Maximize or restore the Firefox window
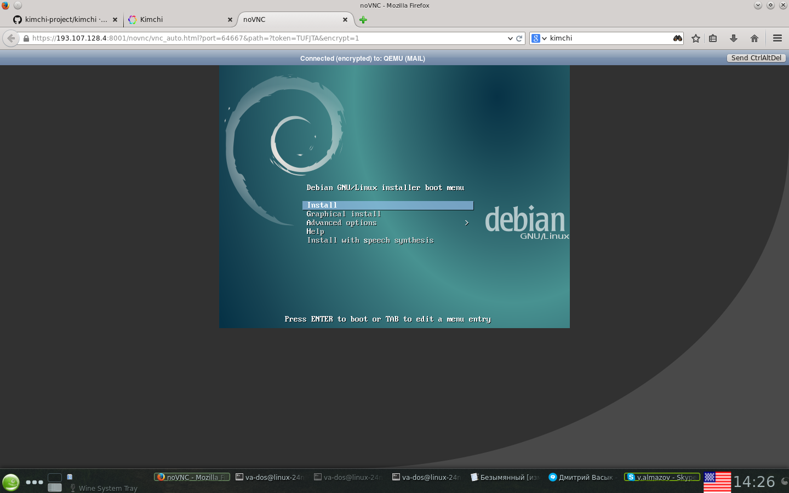The width and height of the screenshot is (789, 493). 770,5
